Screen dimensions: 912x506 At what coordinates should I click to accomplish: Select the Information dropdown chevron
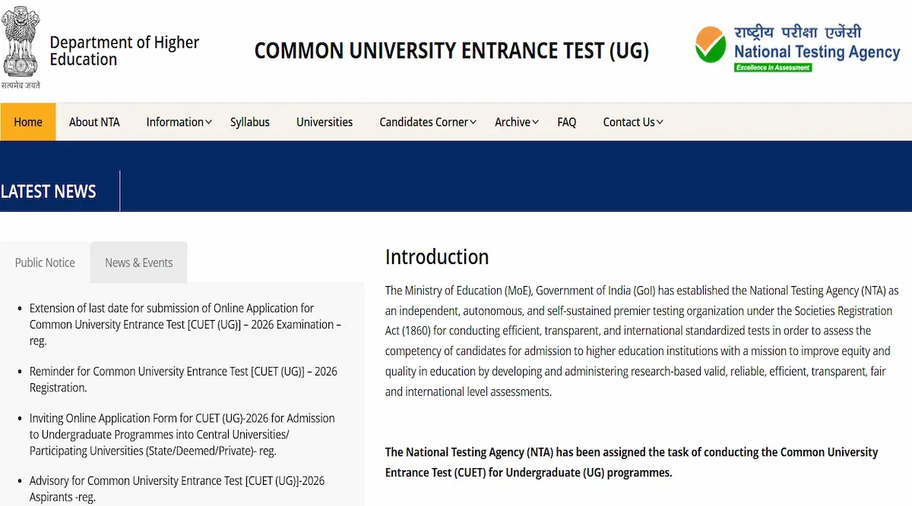207,121
